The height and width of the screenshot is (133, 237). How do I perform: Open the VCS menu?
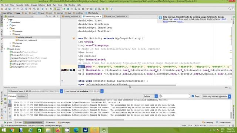click(65, 5)
